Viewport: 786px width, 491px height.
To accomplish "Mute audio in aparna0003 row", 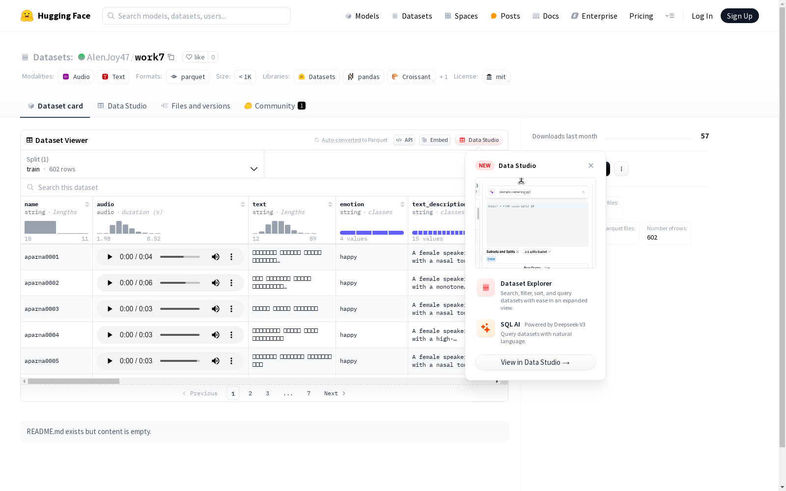I will pyautogui.click(x=216, y=309).
